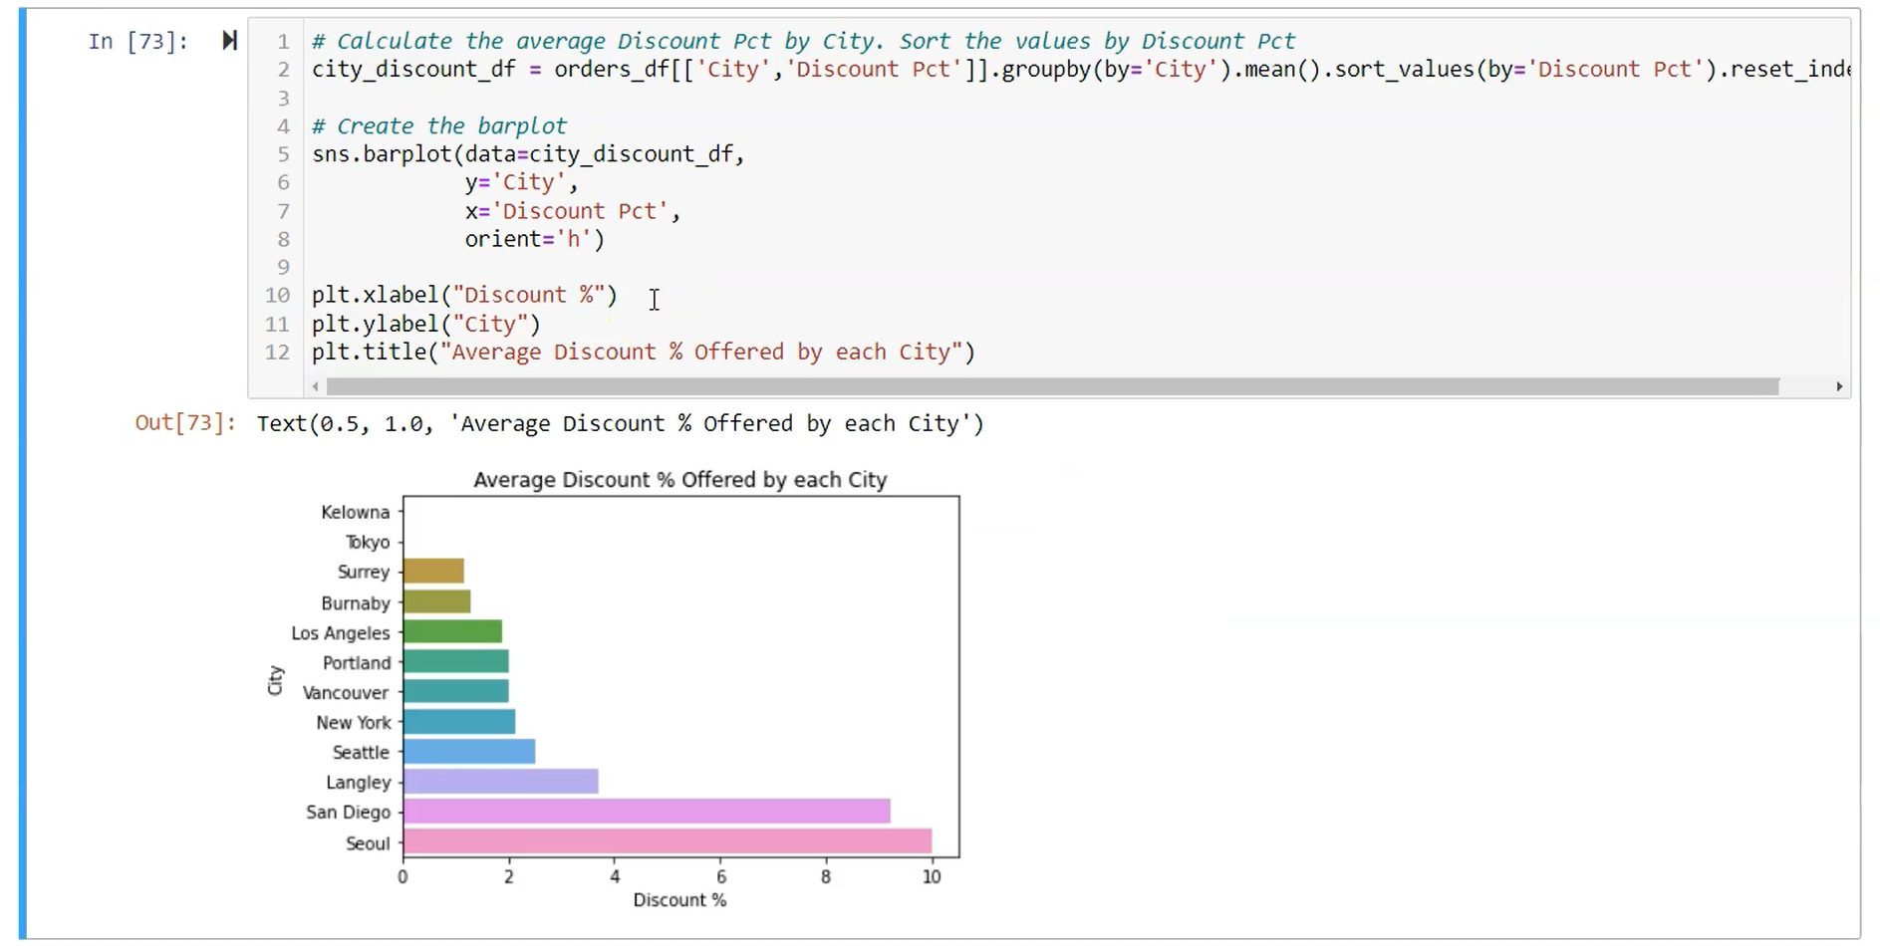1880x946 pixels.
Task: Click the run cell icon beside In [73]
Action: pyautogui.click(x=229, y=41)
